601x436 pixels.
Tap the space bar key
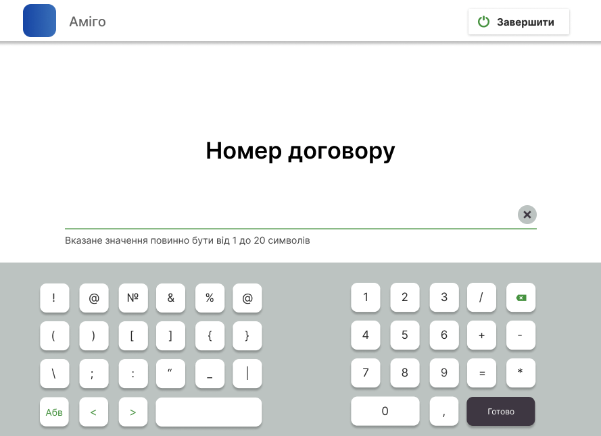[208, 412]
